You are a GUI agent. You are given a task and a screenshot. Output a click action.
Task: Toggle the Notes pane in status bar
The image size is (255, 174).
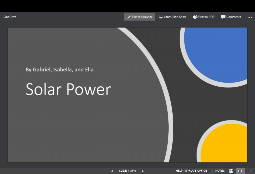218,171
